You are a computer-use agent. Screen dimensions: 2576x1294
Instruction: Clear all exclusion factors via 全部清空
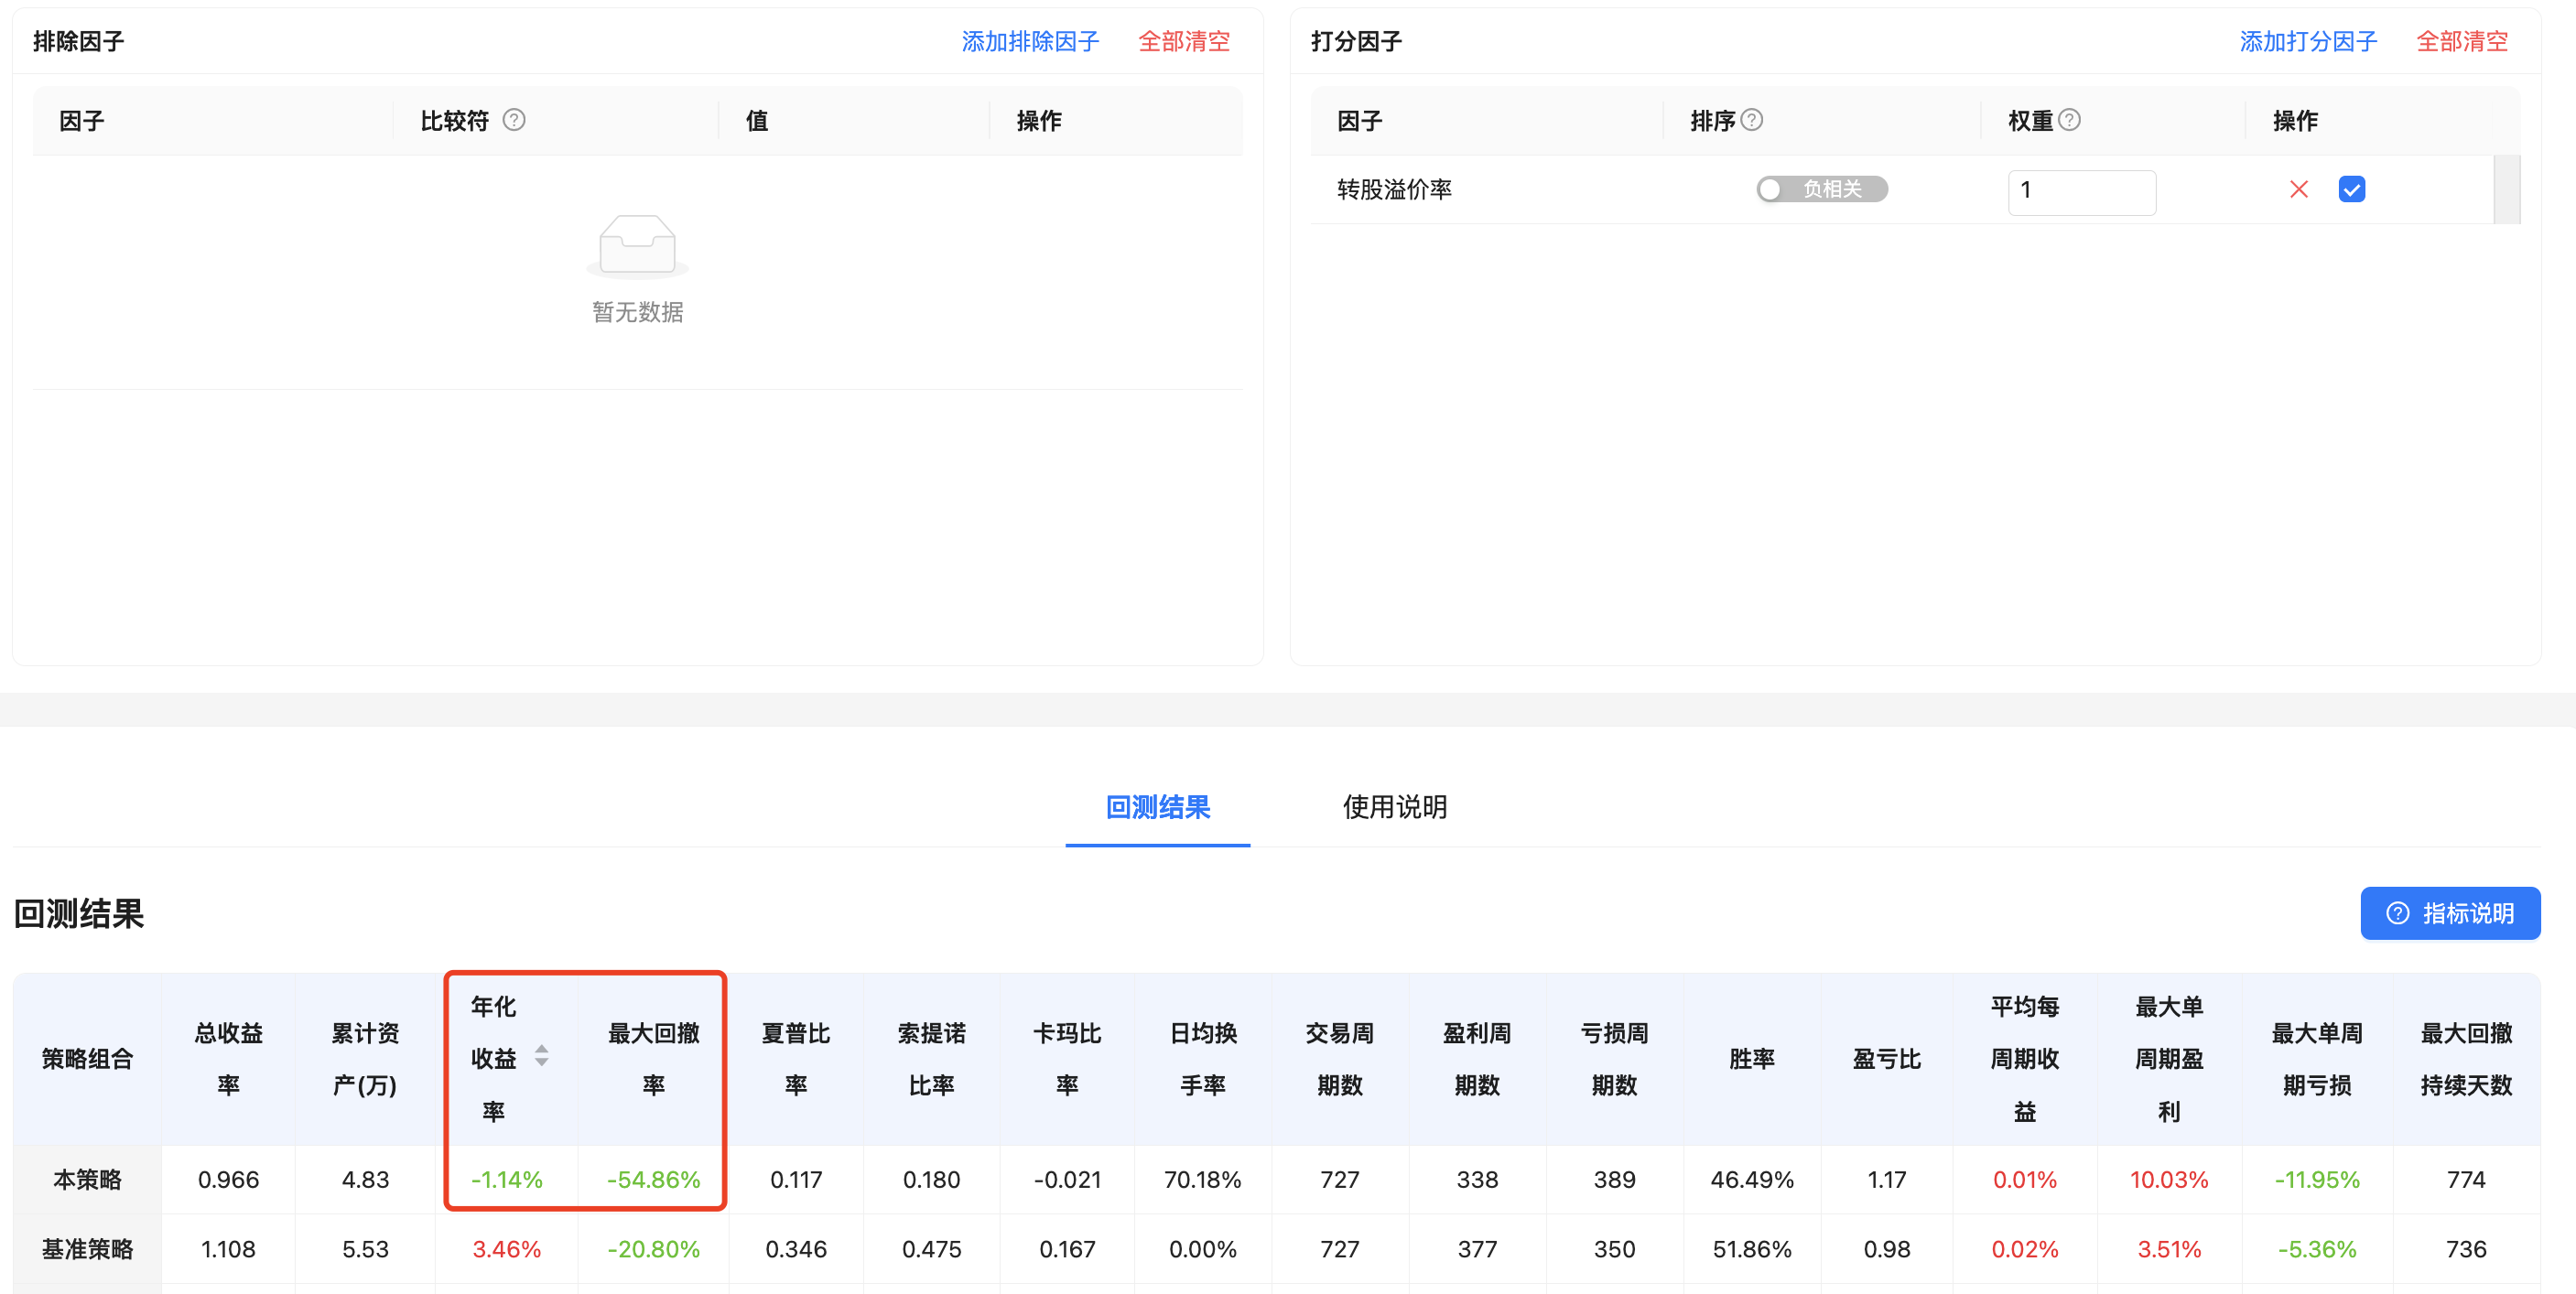tap(1184, 42)
